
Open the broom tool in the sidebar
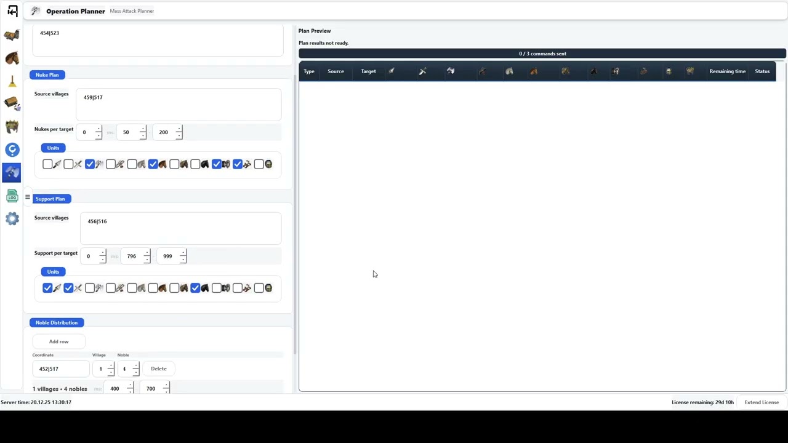click(12, 81)
